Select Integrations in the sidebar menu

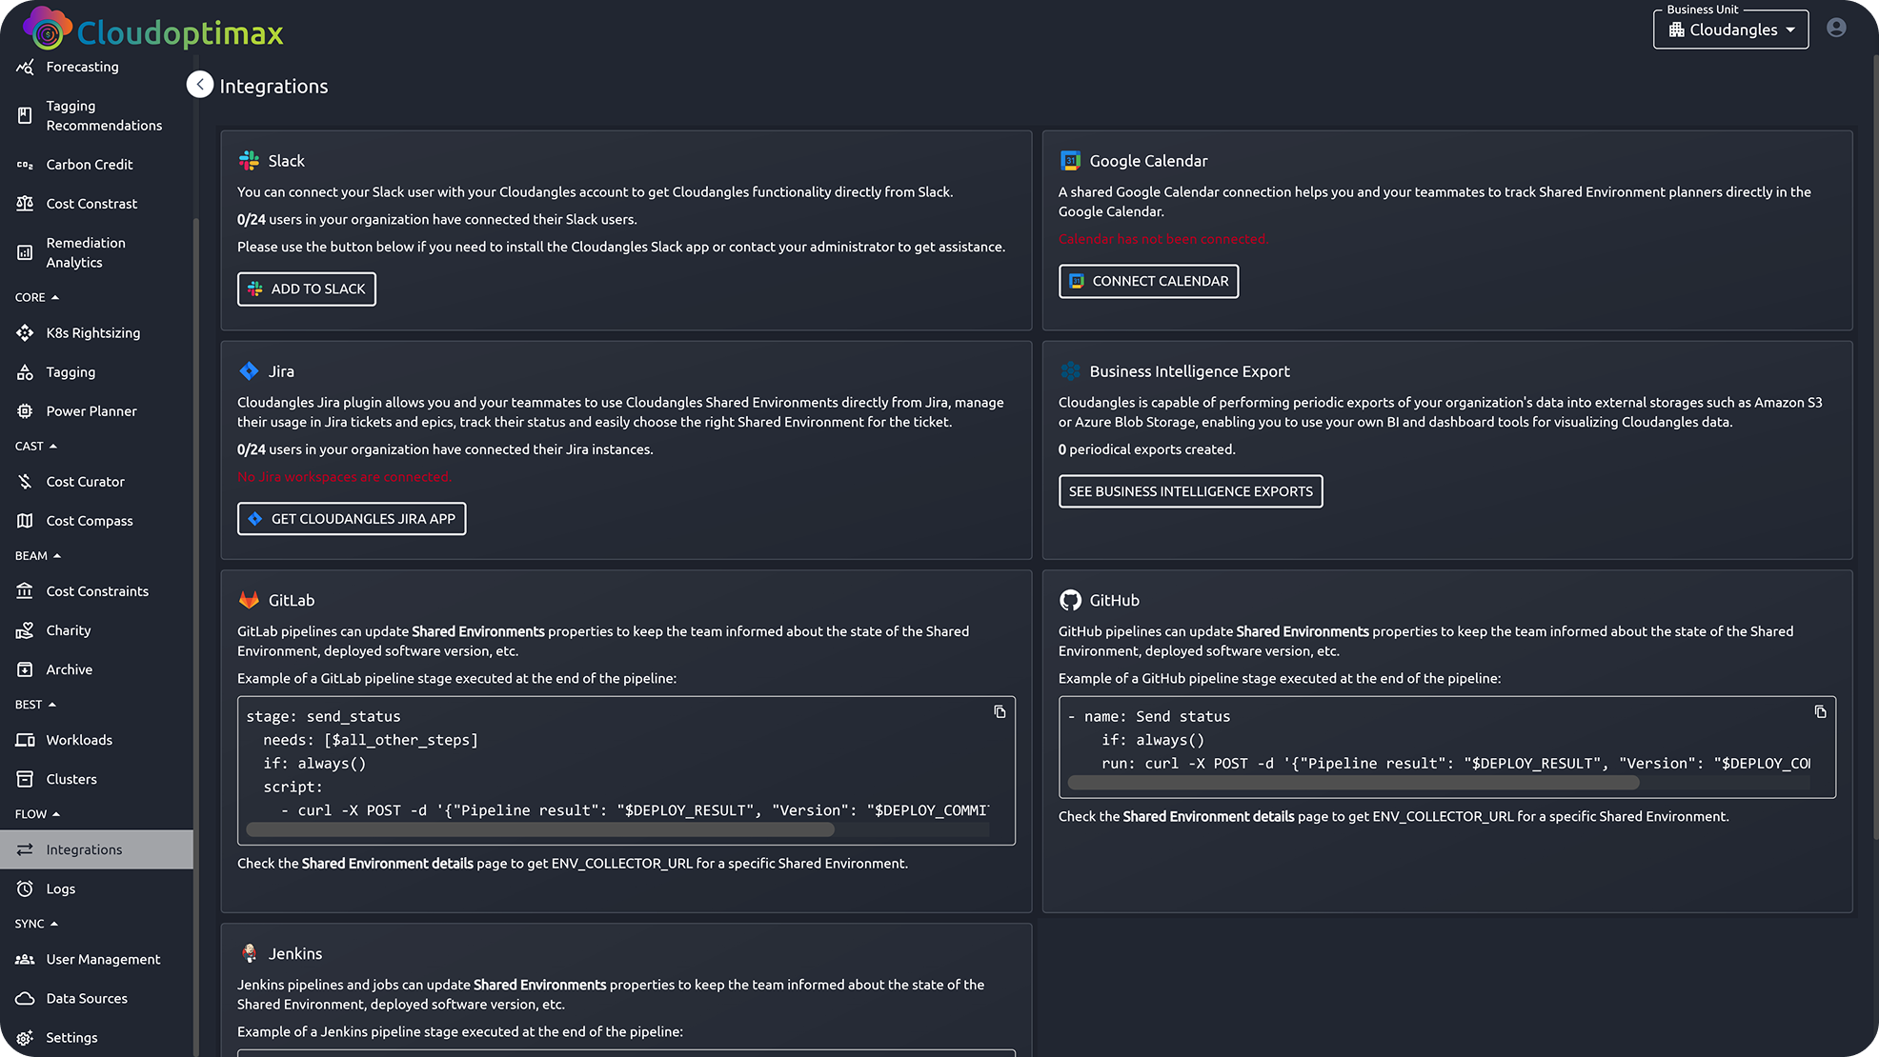tap(96, 849)
